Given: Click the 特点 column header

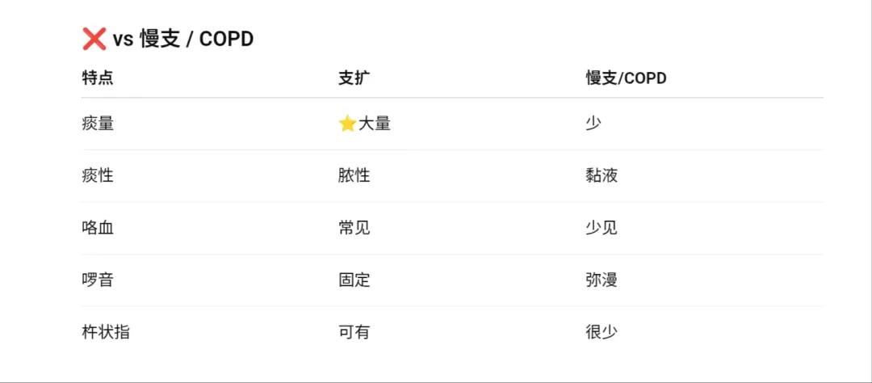Looking at the screenshot, I should (98, 78).
